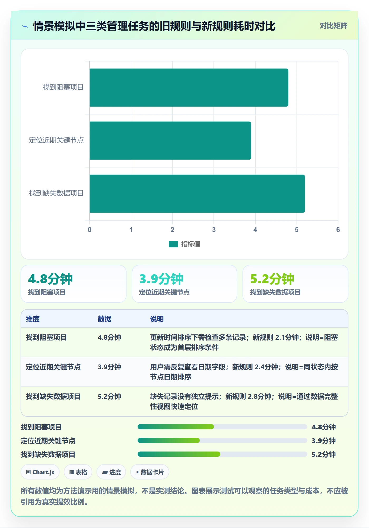Click the 维度 column header
Viewport: 369px width, 528px height.
pos(33,319)
